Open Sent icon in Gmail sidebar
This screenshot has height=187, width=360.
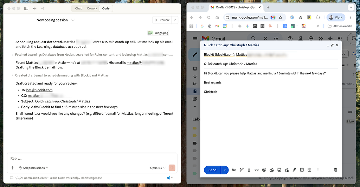pos(195,84)
